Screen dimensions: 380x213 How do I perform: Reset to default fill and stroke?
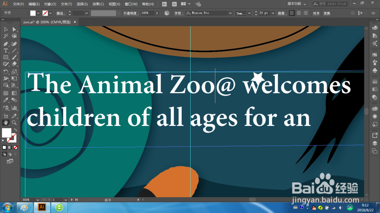tap(3, 141)
